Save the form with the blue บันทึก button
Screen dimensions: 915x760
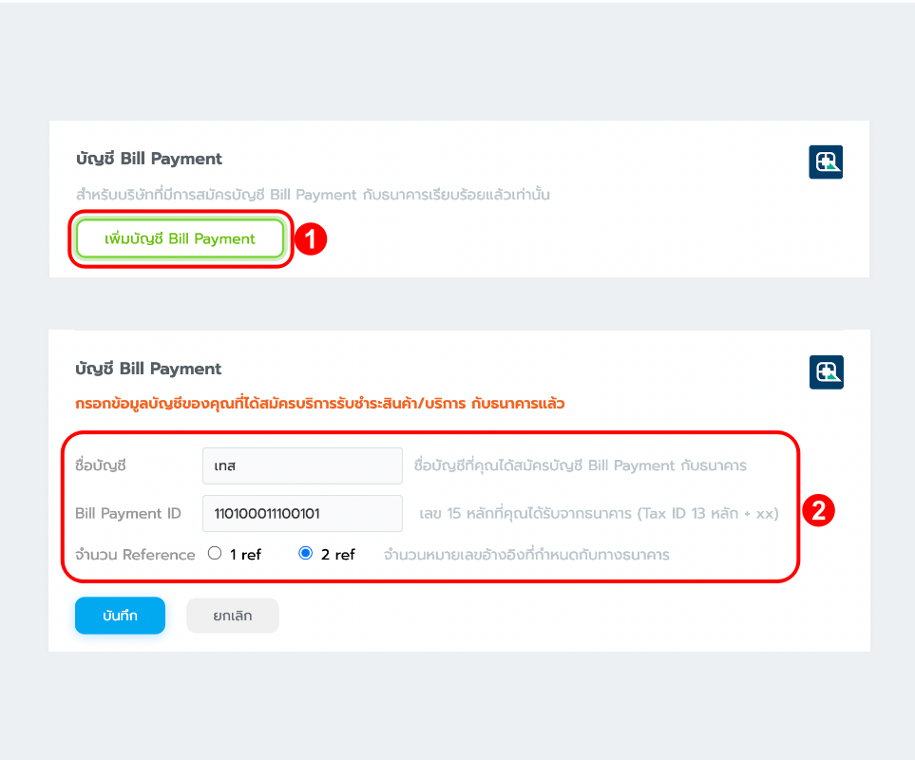(x=121, y=616)
